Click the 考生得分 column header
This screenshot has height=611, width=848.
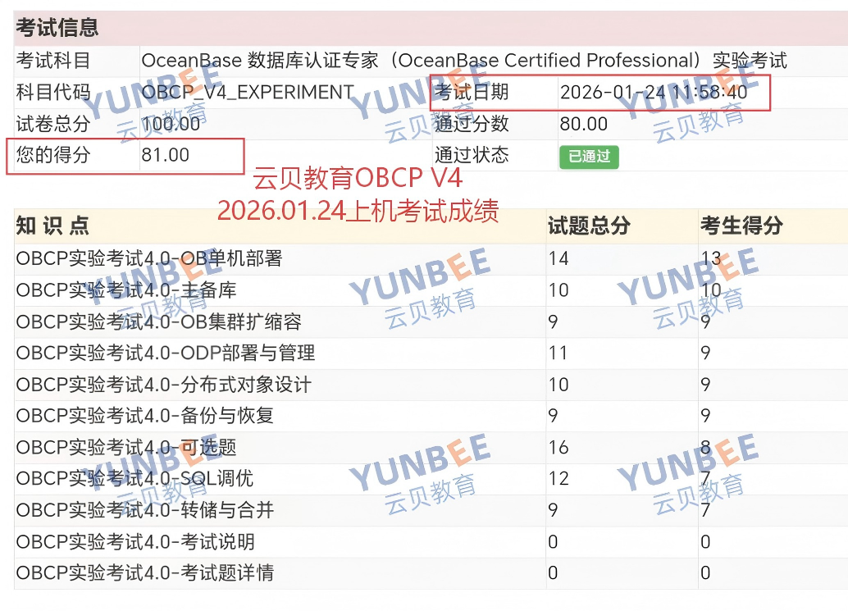(x=741, y=226)
